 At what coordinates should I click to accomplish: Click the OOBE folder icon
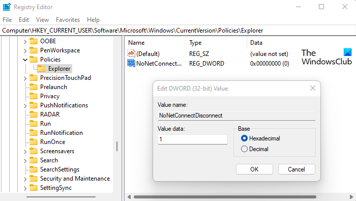34,41
